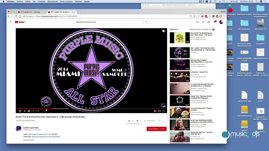Click the search magnifier button

(146, 22)
